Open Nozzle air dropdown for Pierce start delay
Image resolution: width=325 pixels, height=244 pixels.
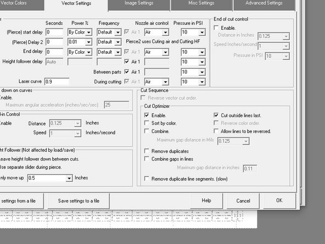tap(165, 32)
